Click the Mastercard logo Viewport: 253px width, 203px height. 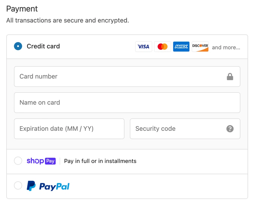162,46
